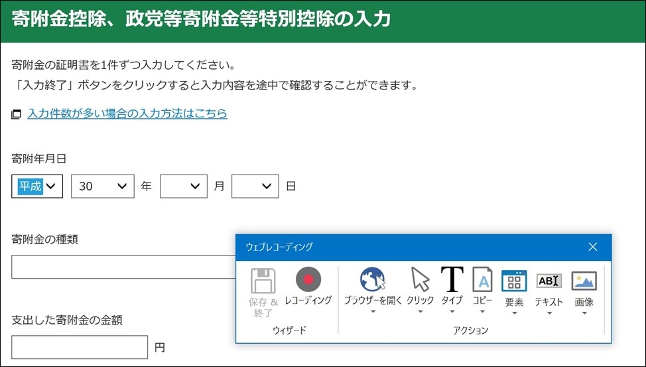Start recording with the red Record button

(x=308, y=279)
